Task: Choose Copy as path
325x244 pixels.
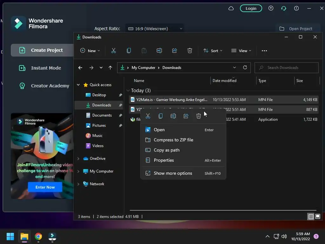Action: click(x=183, y=150)
